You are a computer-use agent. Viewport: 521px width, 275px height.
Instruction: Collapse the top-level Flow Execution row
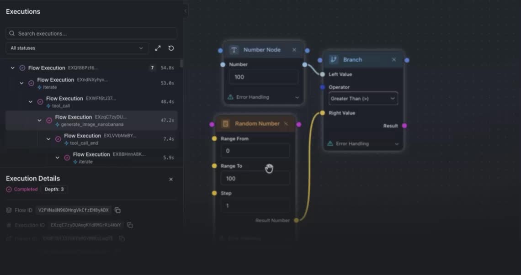point(13,68)
